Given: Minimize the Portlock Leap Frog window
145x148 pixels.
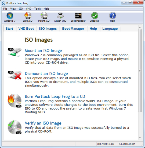Looking at the screenshot, I should (x=124, y=2).
